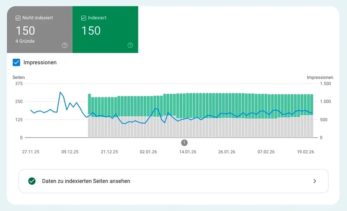The image size is (347, 211).
Task: Open help icon in Nicht indexiert tile
Action: [x=64, y=45]
